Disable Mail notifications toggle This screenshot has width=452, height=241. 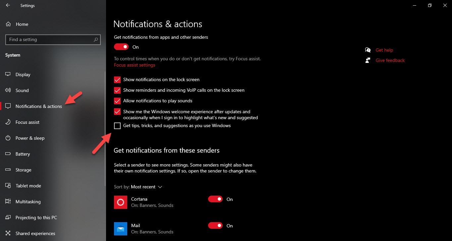click(215, 226)
